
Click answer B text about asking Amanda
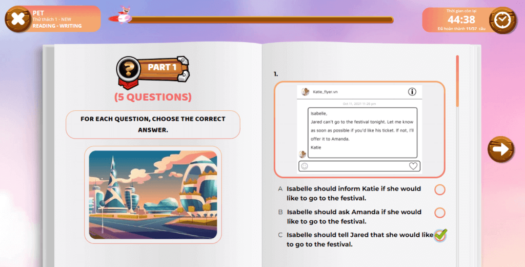[x=354, y=216]
